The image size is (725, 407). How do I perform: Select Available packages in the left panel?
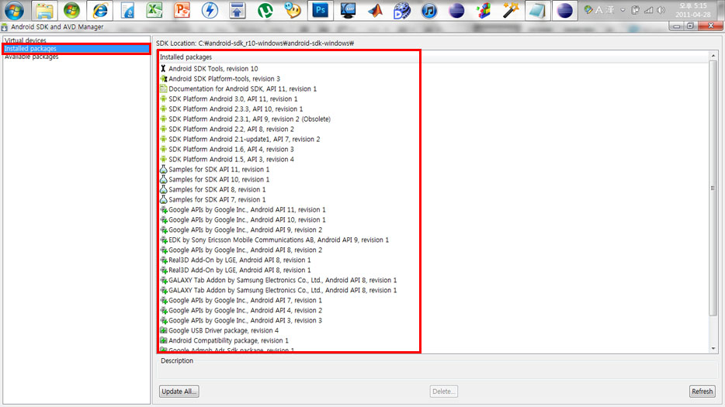pos(32,57)
